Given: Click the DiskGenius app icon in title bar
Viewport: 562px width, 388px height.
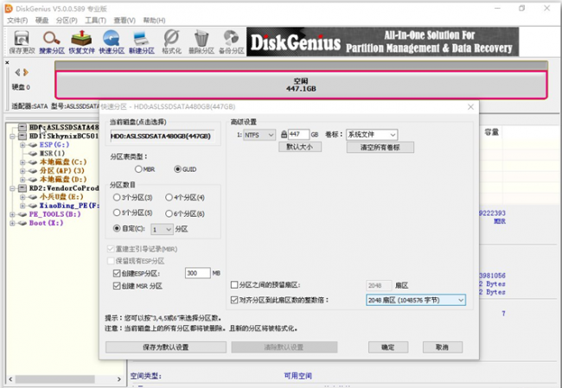Looking at the screenshot, I should coord(9,9).
